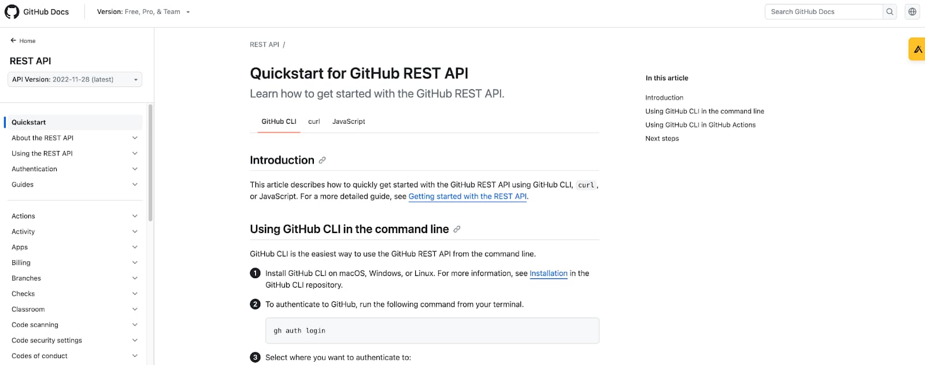Switch to the JavaScript tab

pyautogui.click(x=349, y=121)
